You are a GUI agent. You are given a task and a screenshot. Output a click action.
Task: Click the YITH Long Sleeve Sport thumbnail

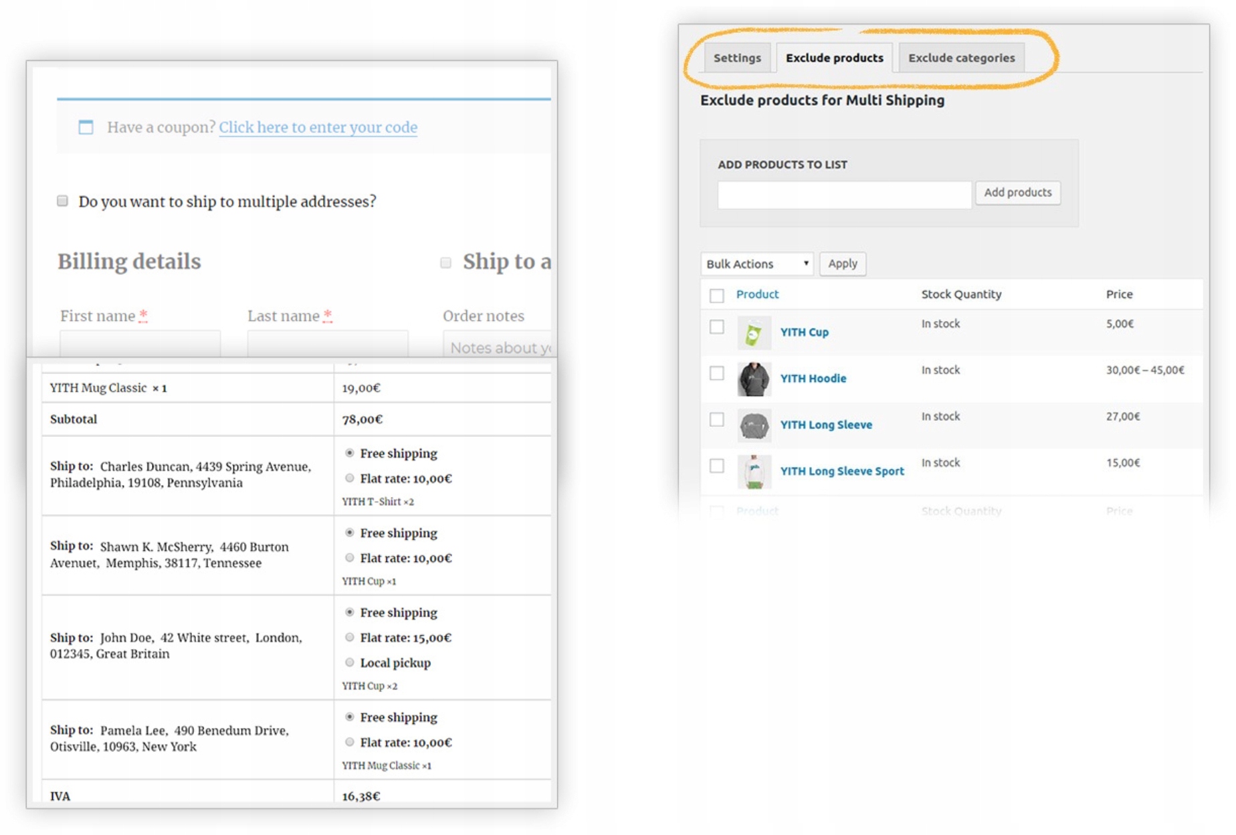(x=754, y=472)
